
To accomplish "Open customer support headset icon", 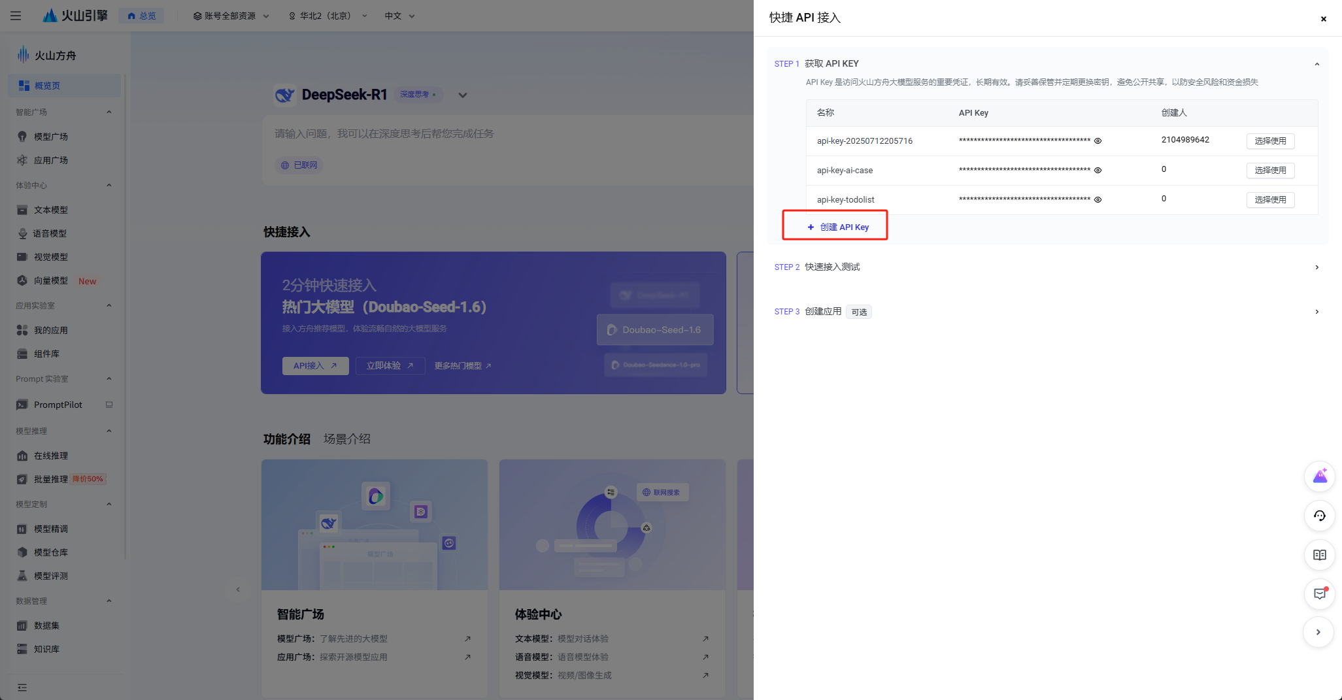I will pos(1320,516).
